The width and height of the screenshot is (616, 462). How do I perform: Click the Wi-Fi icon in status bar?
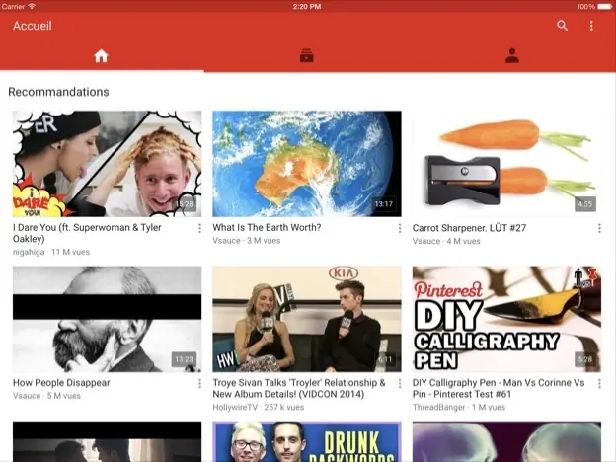32,6
